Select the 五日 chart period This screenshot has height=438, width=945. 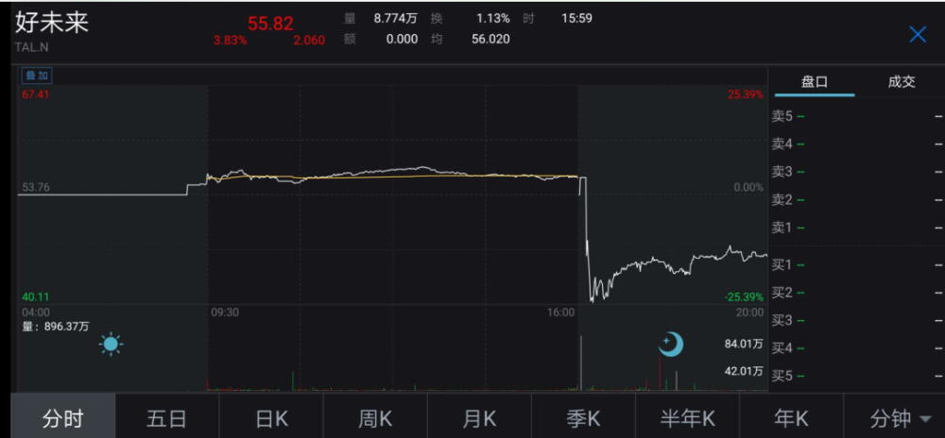tap(167, 418)
